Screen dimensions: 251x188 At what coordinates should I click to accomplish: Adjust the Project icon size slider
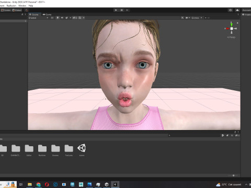pos(233,175)
